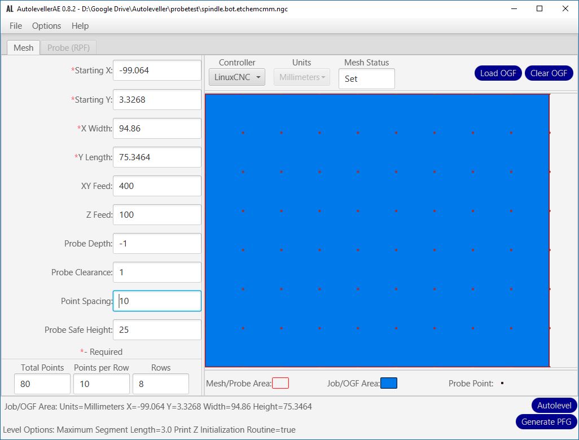This screenshot has width=579, height=440.
Task: Switch to the Mesh tab
Action: 23,48
